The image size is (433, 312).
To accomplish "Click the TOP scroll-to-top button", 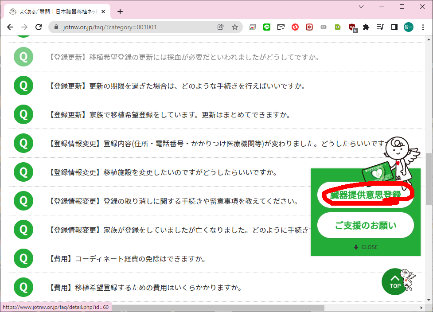I will 395,281.
